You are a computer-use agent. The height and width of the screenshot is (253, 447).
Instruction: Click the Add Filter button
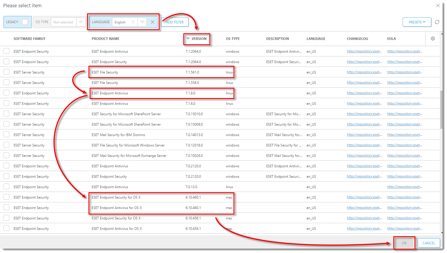[x=175, y=22]
